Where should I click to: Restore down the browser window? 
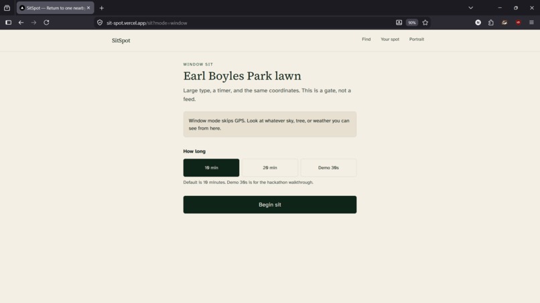516,8
